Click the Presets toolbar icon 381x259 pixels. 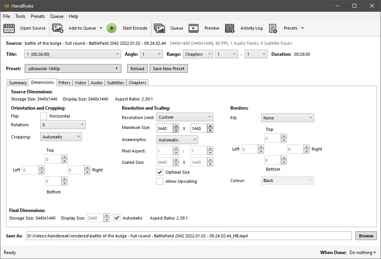(273, 28)
